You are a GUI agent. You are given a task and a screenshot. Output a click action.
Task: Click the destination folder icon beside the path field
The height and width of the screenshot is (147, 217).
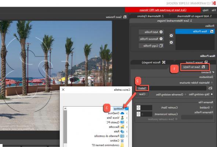210,88
